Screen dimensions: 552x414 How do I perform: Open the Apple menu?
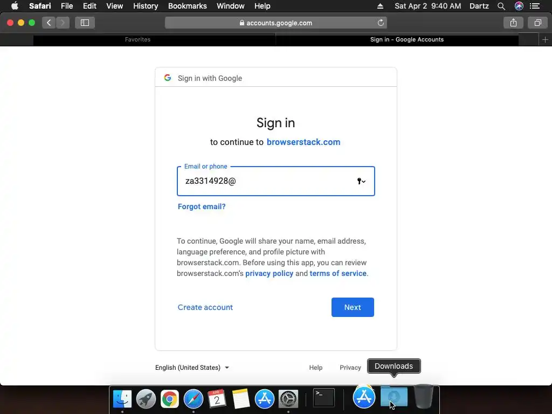15,6
